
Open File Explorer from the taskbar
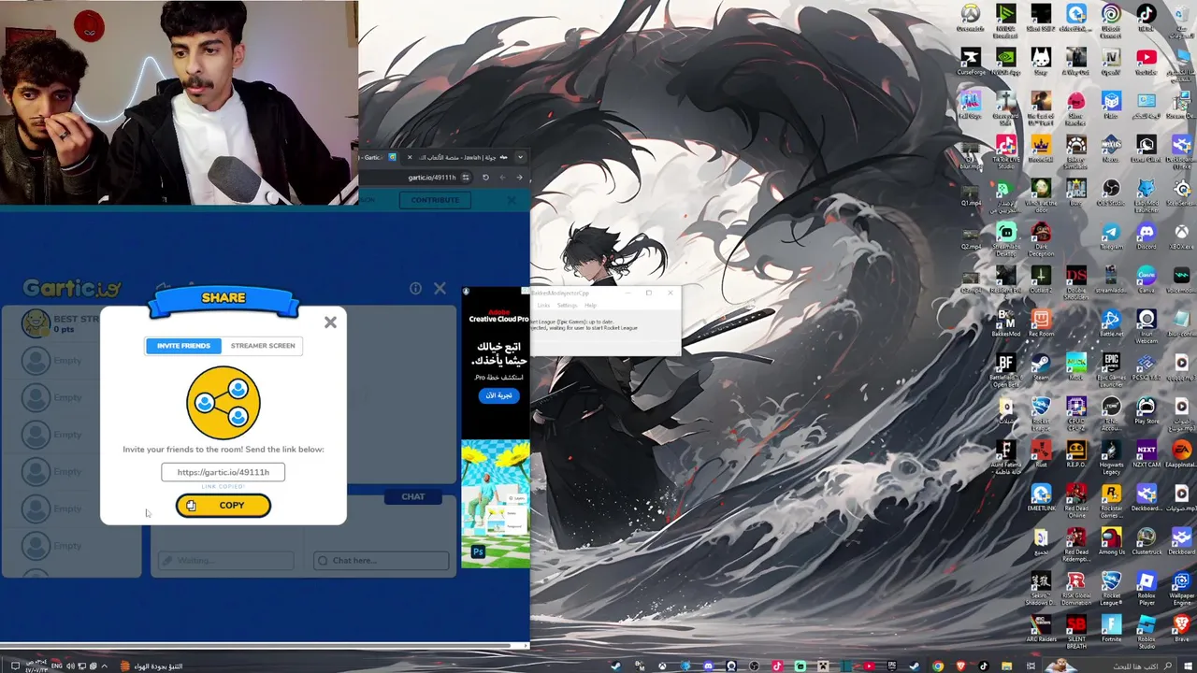click(x=1006, y=666)
